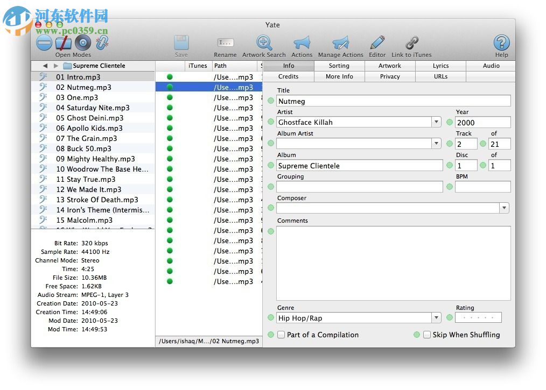Image resolution: width=546 pixels, height=390 pixels.
Task: Click the back navigation arrow above file list
Action: pyautogui.click(x=45, y=66)
